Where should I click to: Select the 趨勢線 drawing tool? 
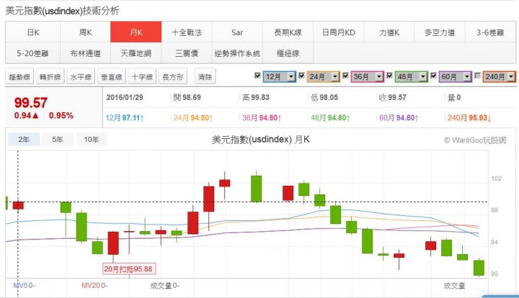[19, 76]
